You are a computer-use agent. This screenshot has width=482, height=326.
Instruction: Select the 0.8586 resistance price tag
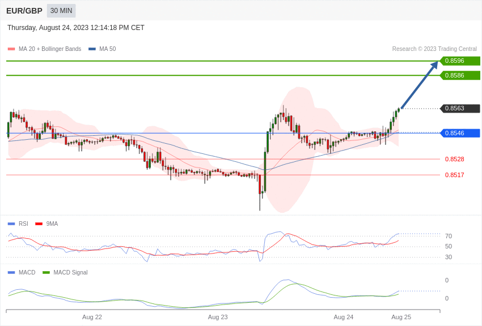tap(460, 75)
